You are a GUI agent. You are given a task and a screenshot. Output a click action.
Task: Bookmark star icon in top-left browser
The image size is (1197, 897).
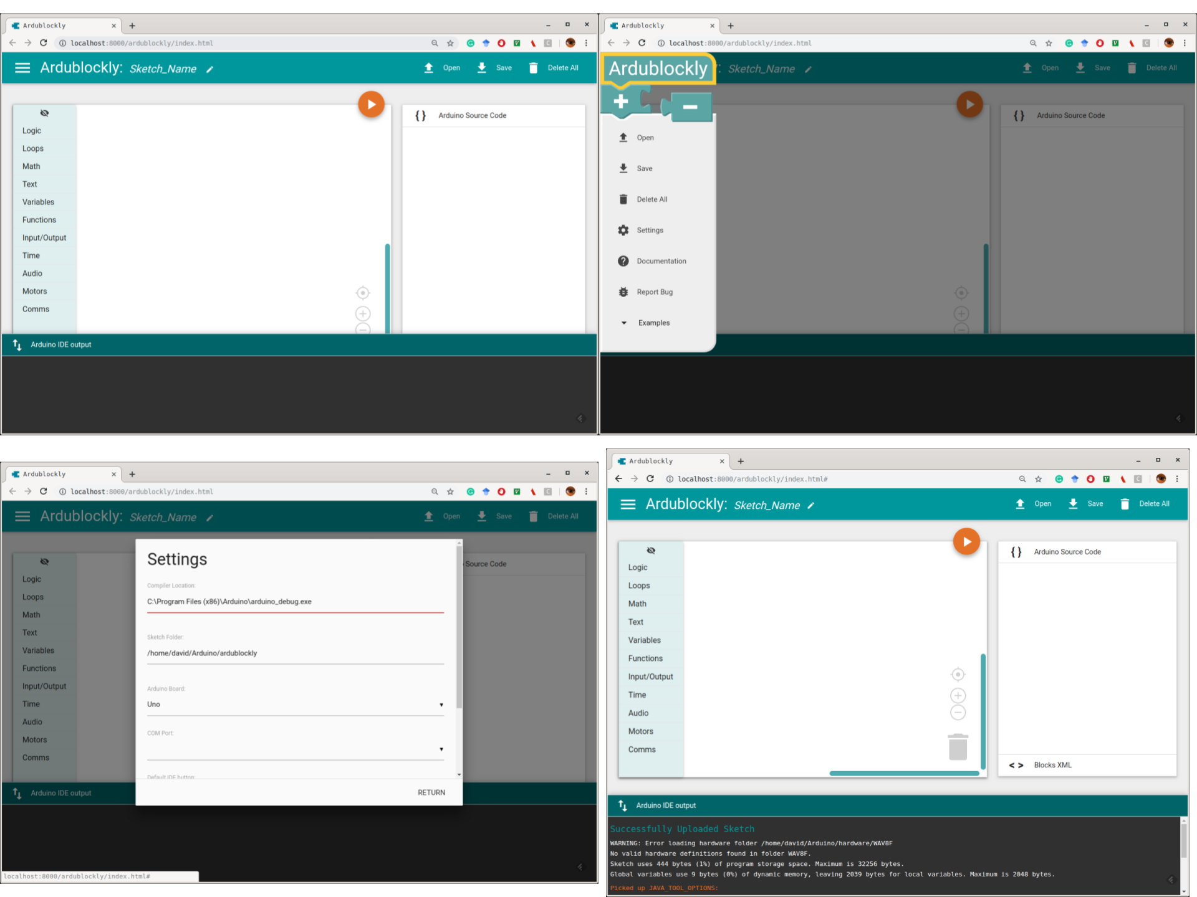(450, 43)
